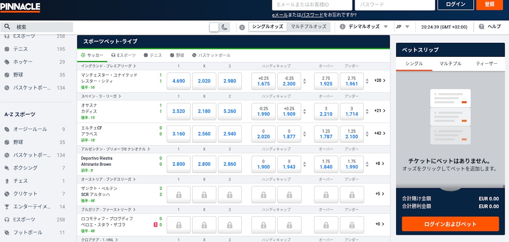Open the JP language dropdown
This screenshot has width=509, height=242.
tap(403, 27)
